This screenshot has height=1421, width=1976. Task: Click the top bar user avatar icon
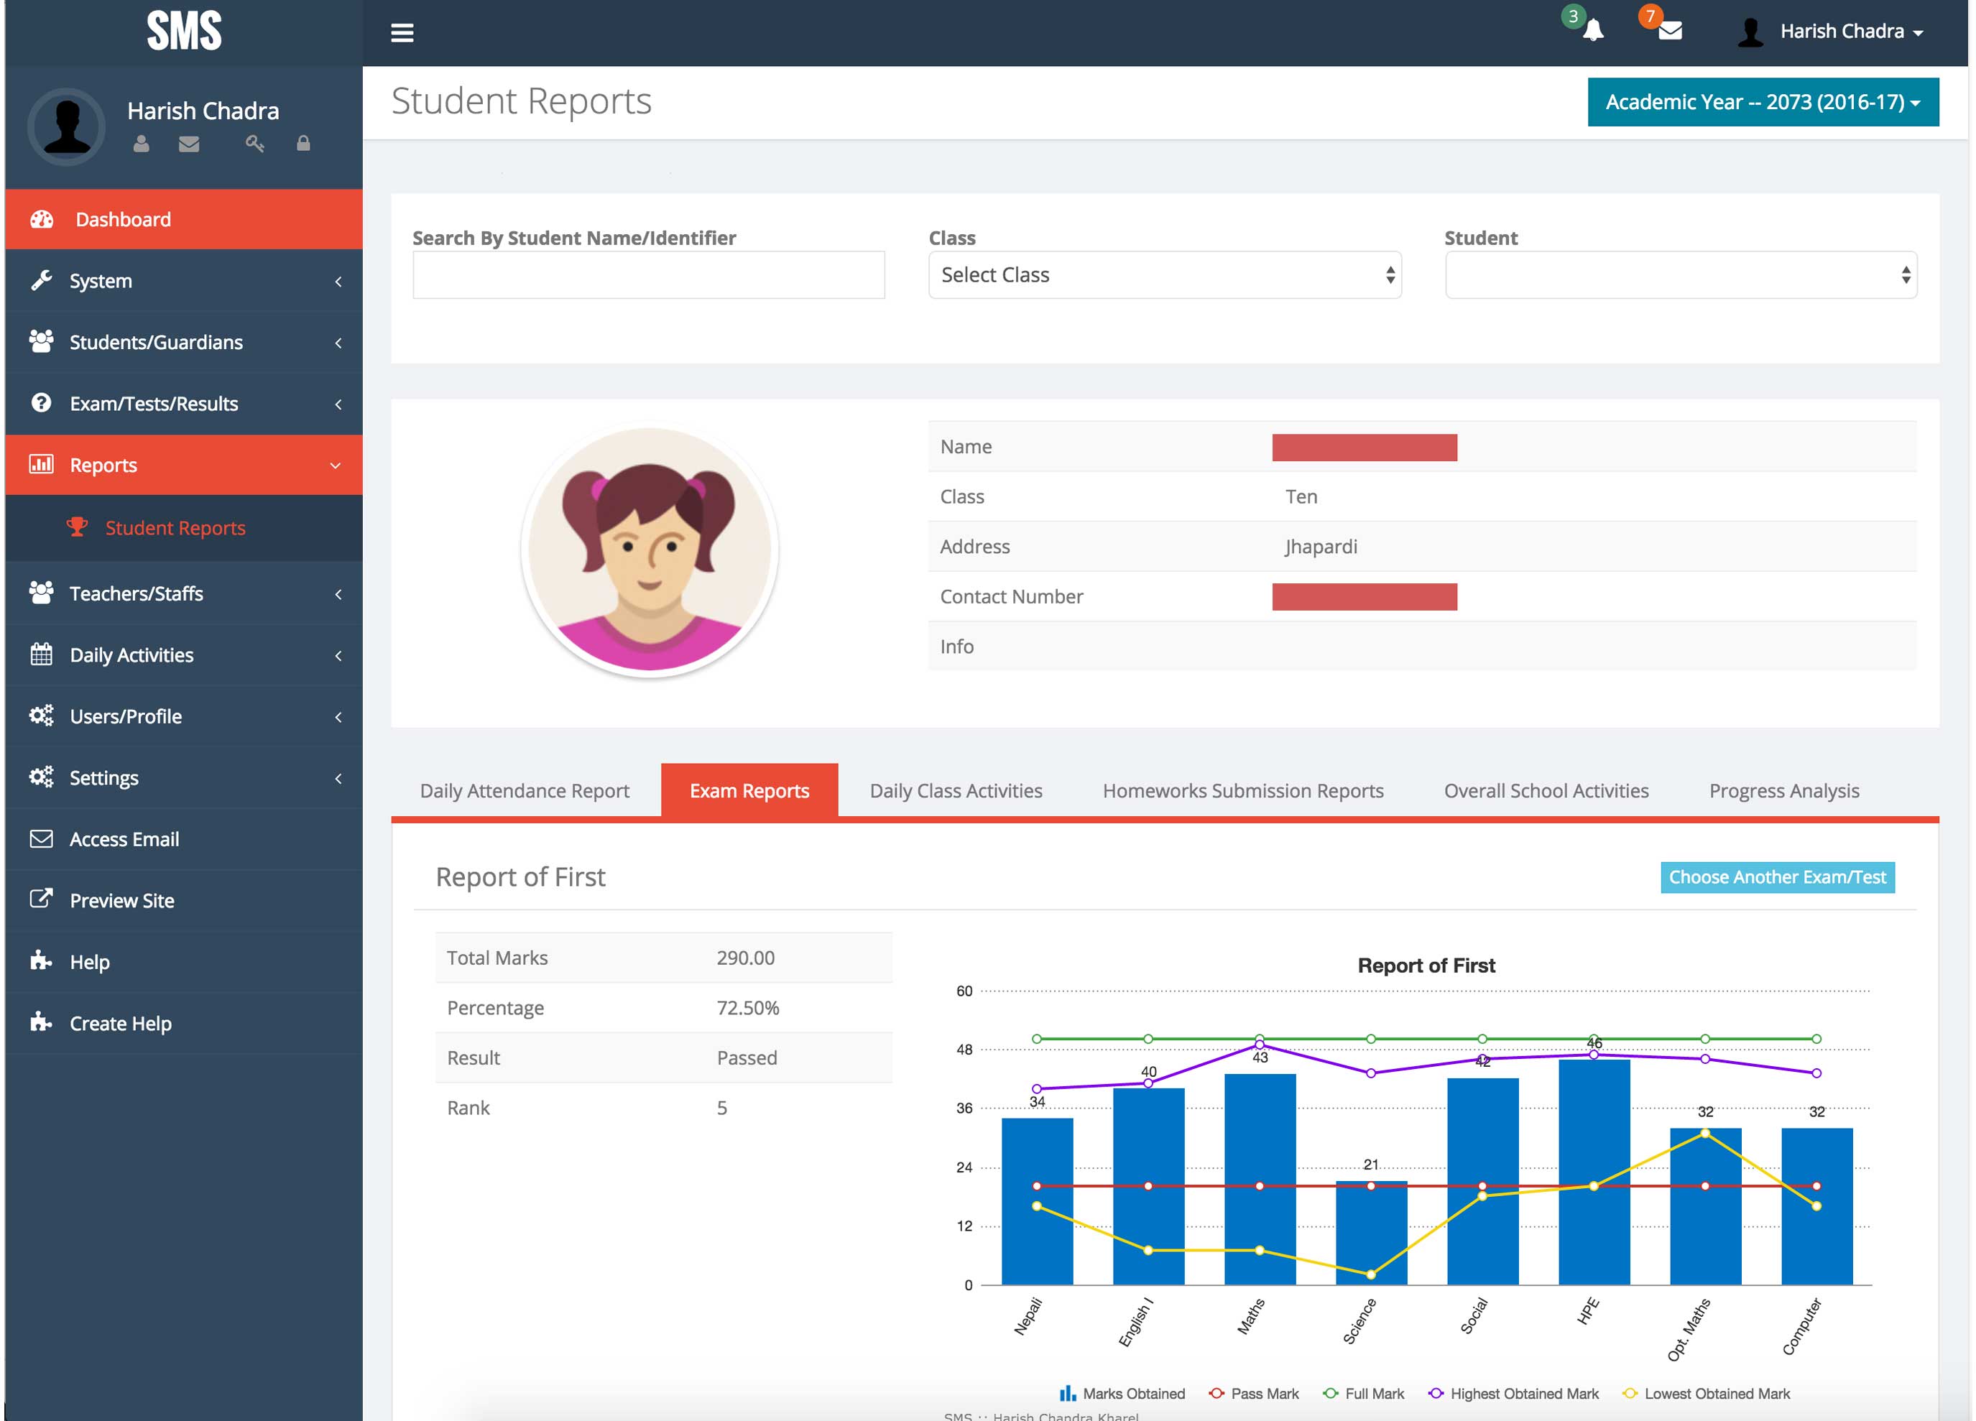click(x=1750, y=32)
